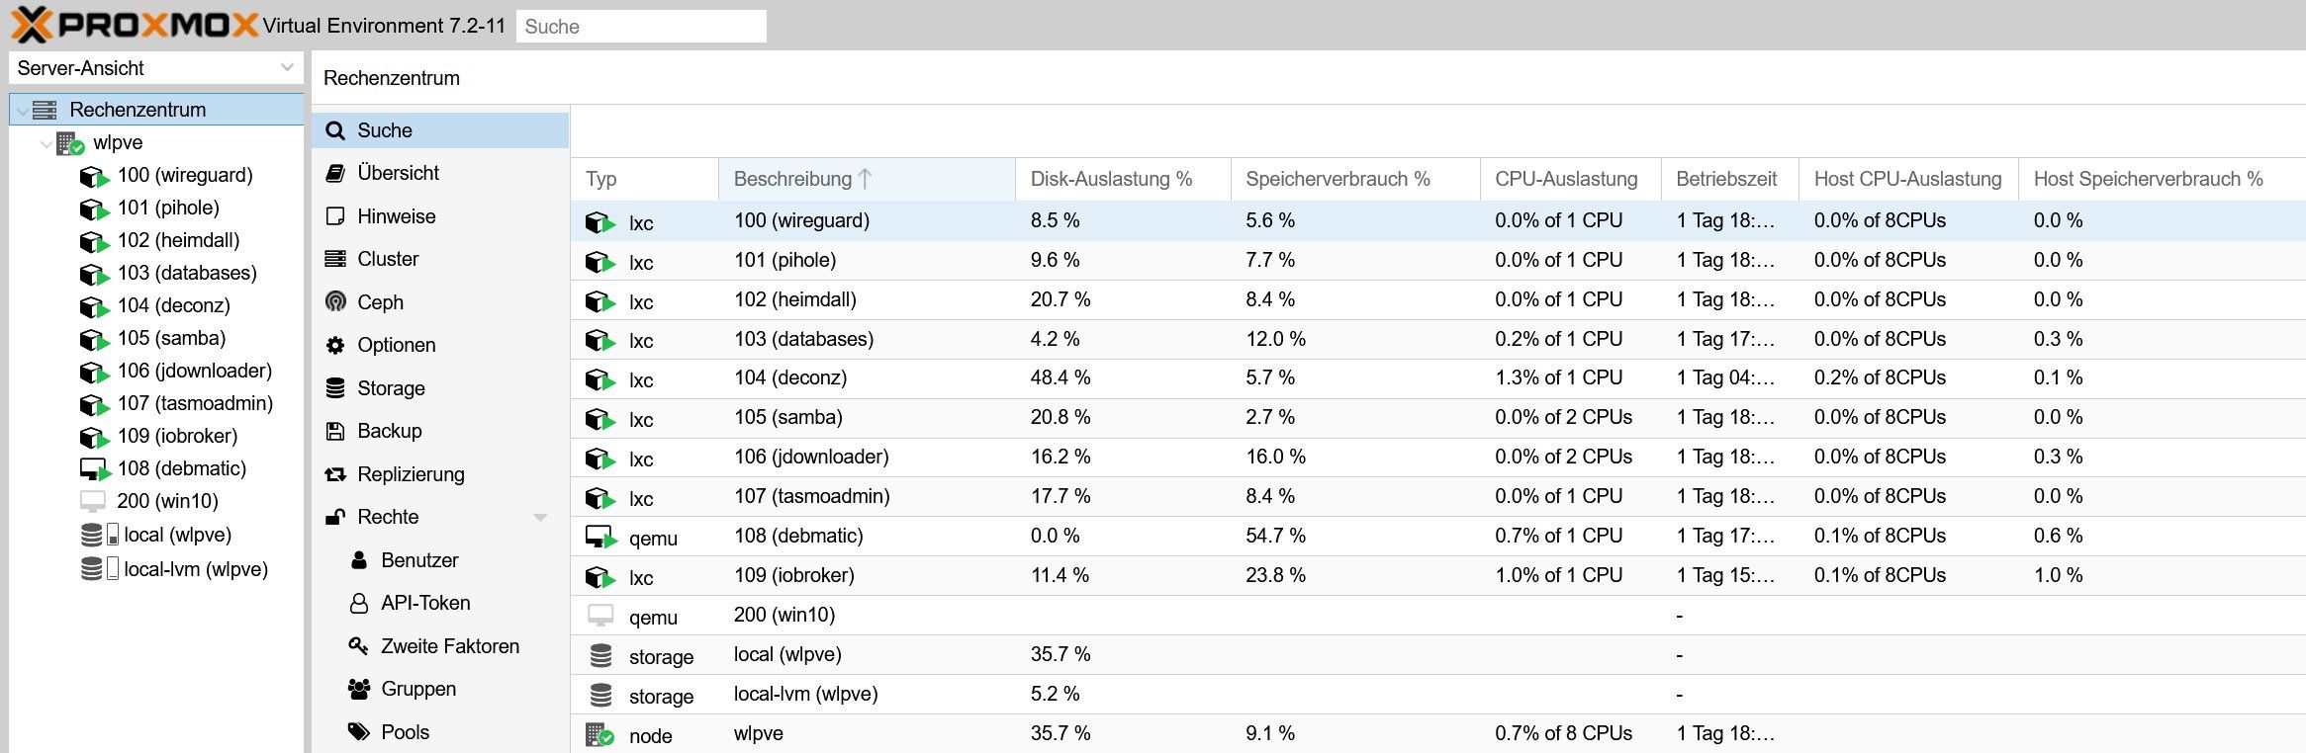Collapse the wlpve node in tree
Image resolution: width=2306 pixels, height=753 pixels.
[x=46, y=143]
